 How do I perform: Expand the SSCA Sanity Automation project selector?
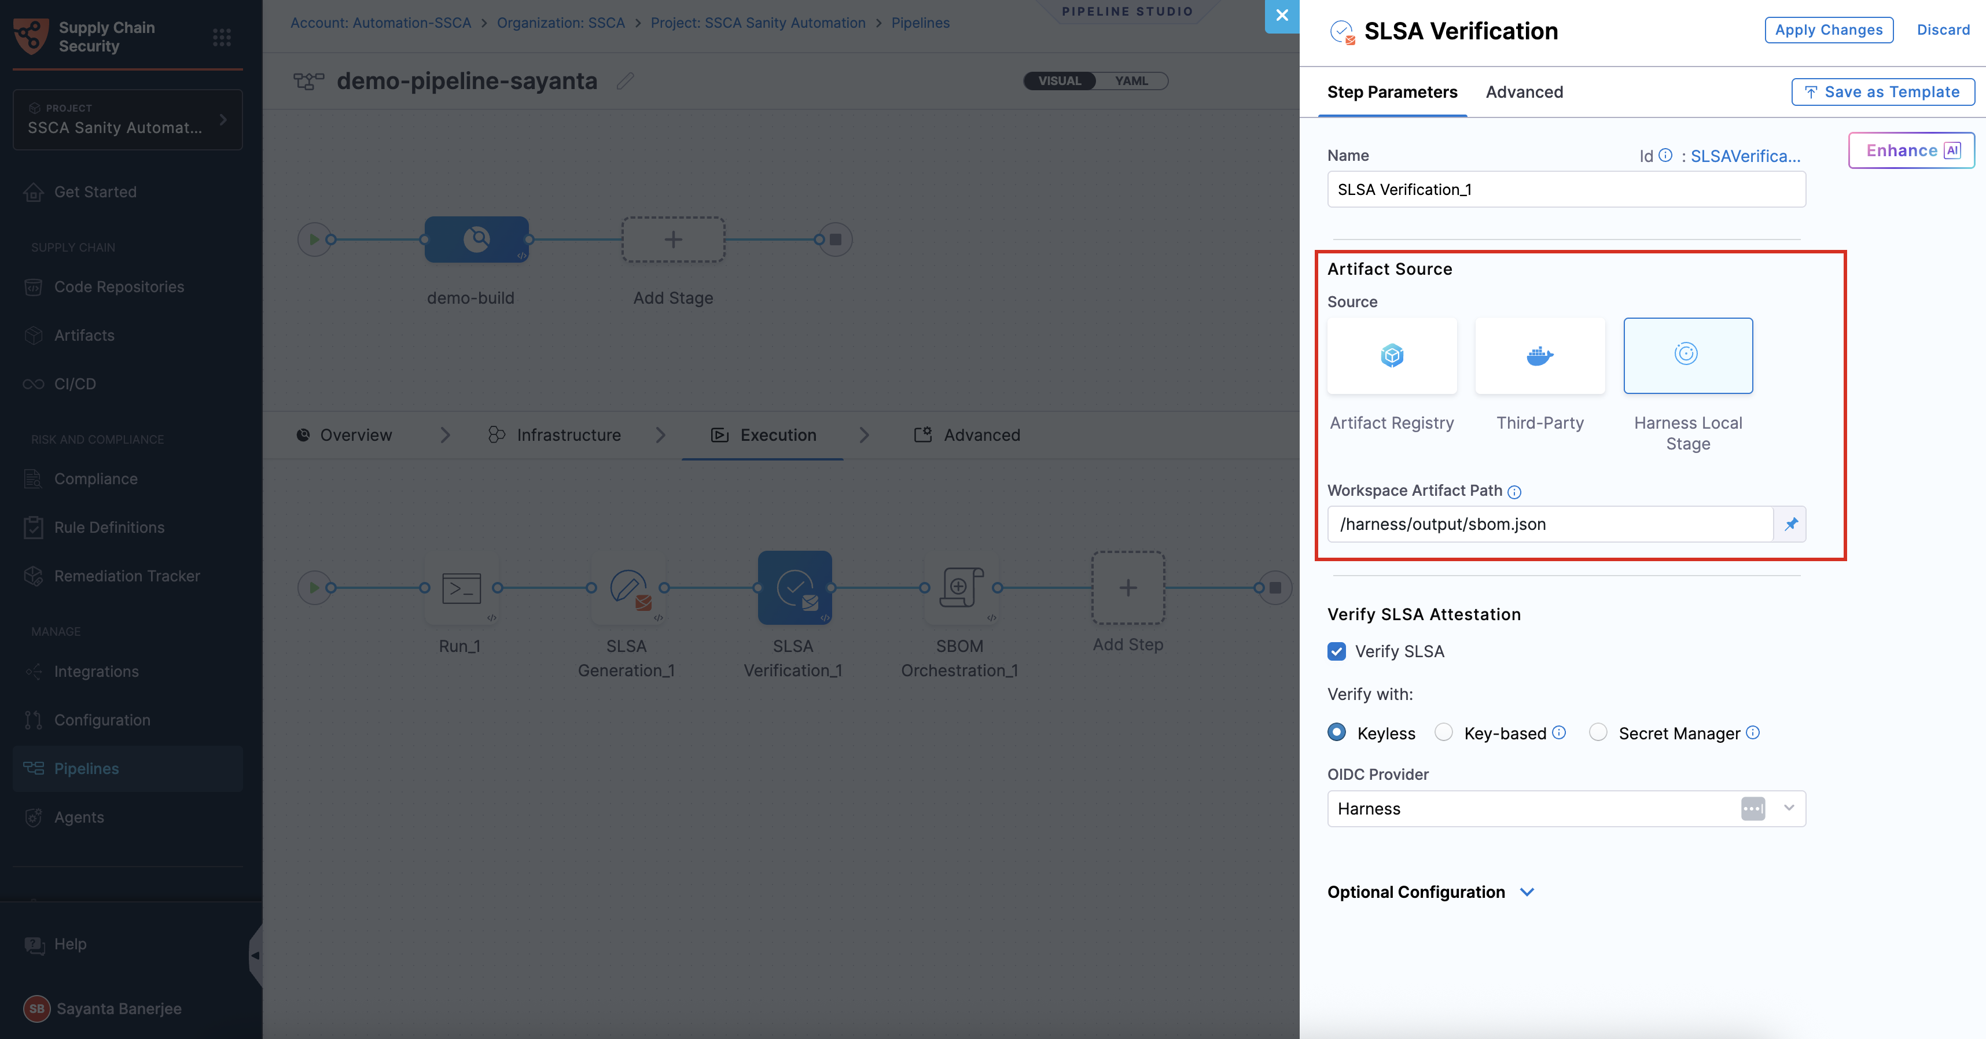point(128,120)
